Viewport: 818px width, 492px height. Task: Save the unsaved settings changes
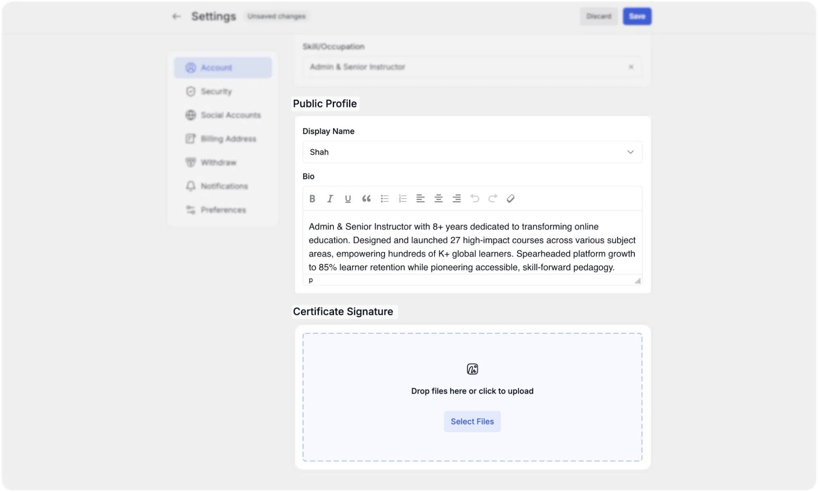[x=637, y=16]
